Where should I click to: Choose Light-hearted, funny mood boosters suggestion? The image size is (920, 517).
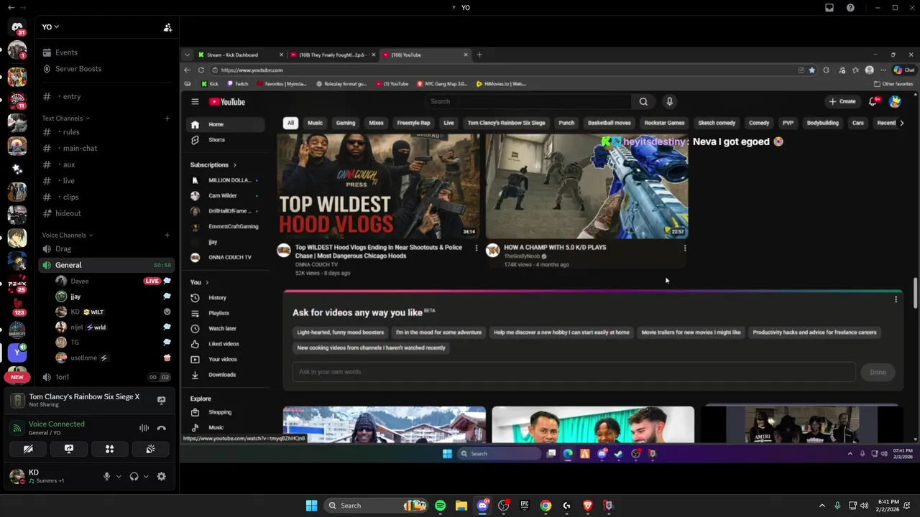tap(341, 332)
